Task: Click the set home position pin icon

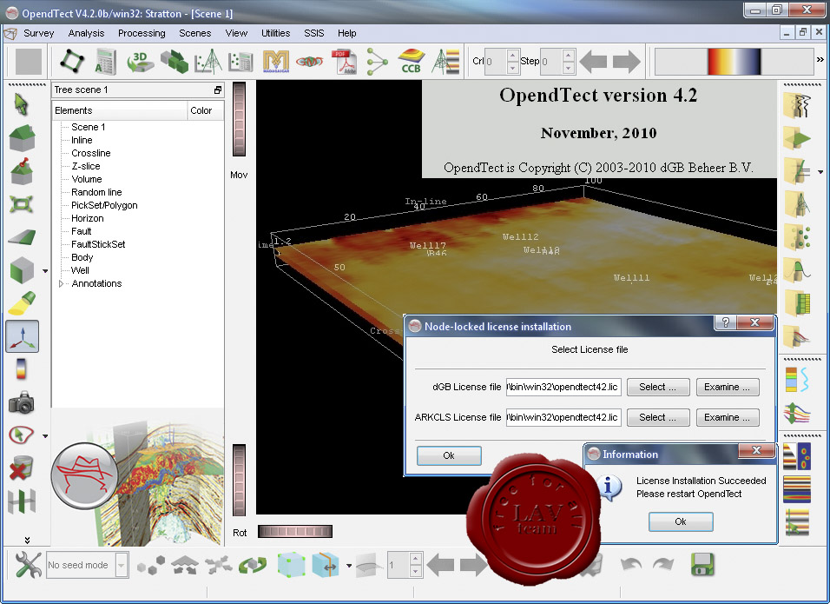Action: coord(22,170)
